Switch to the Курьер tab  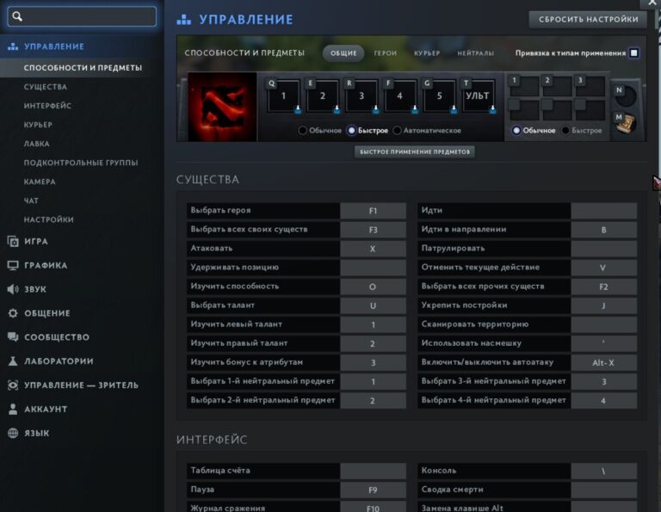coord(427,53)
